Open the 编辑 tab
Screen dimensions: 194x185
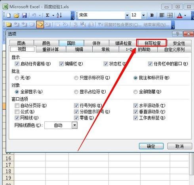pyautogui.click(x=79, y=50)
